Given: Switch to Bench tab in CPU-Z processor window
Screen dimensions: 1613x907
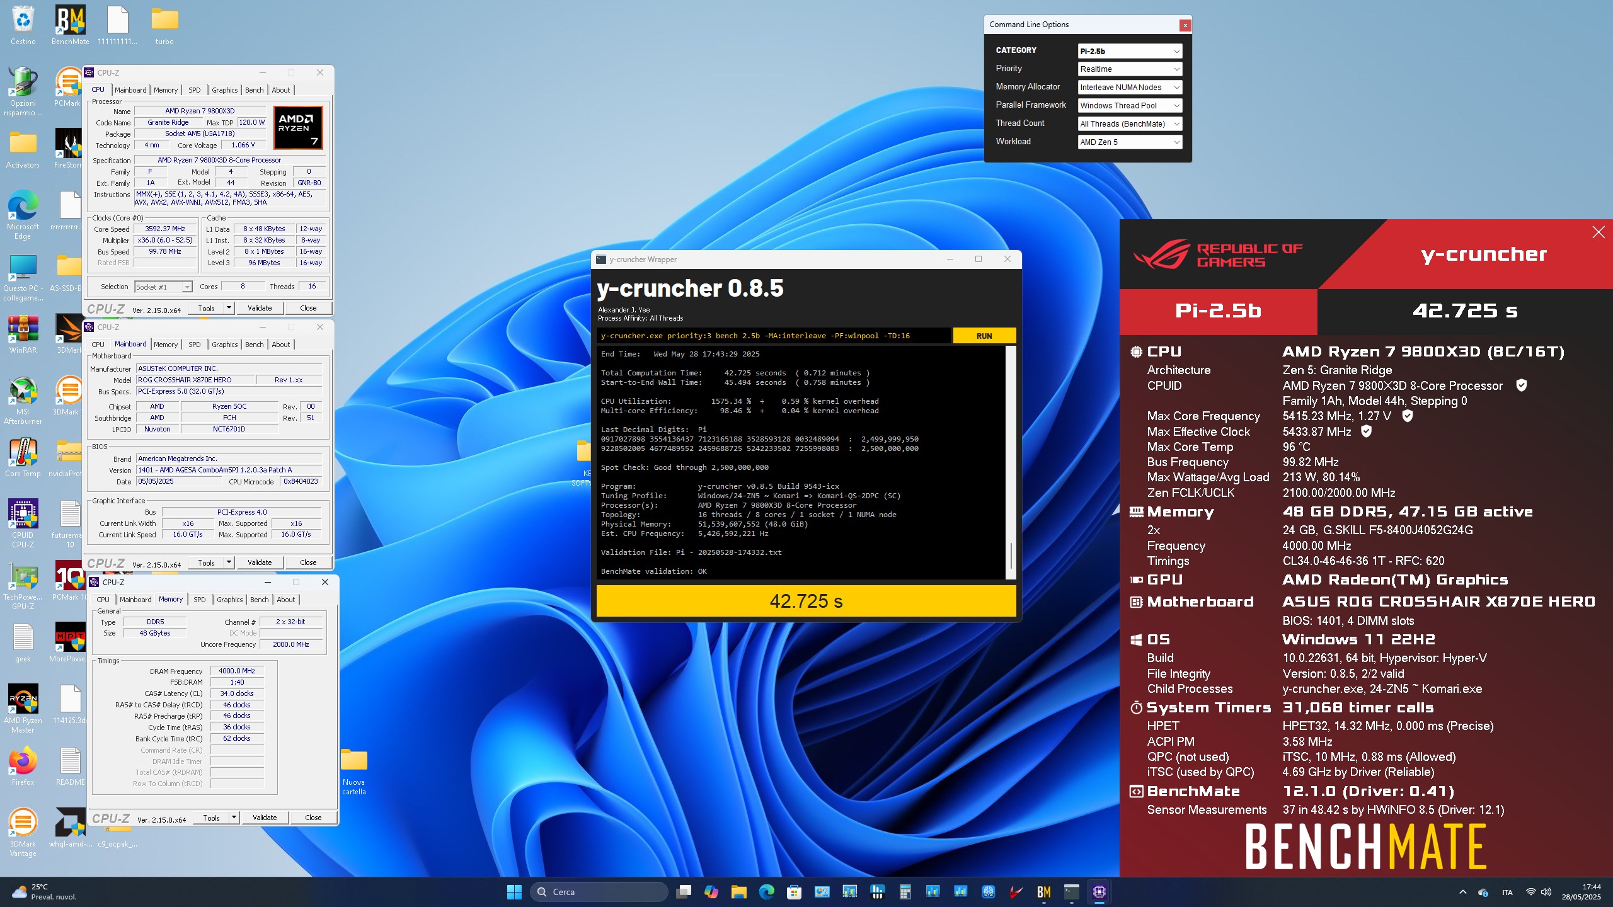Looking at the screenshot, I should pos(255,90).
